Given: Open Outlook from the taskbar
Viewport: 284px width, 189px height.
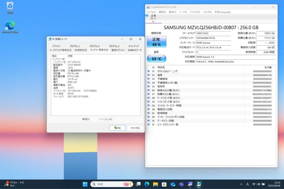Looking at the screenshot, I should [x=173, y=184].
